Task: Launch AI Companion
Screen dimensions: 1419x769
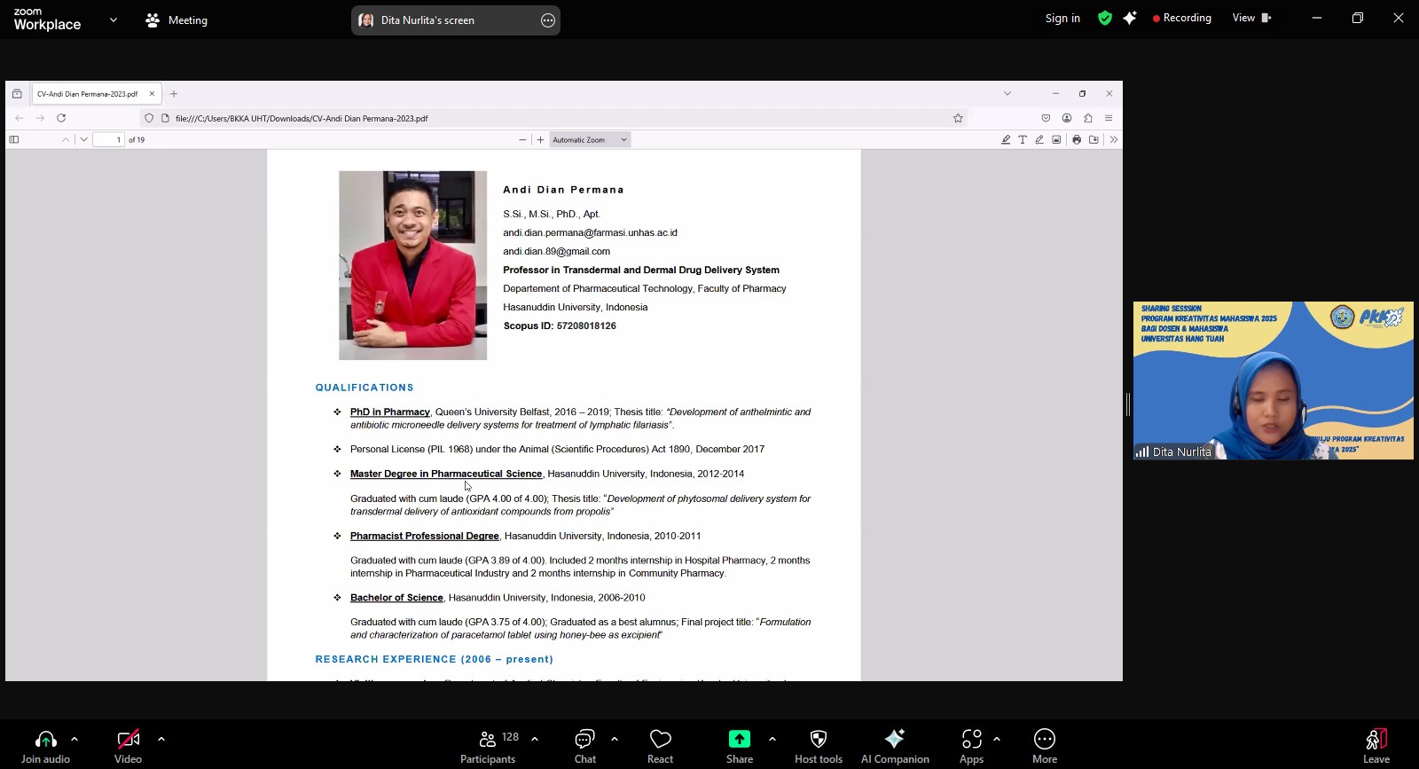Action: pos(894,740)
